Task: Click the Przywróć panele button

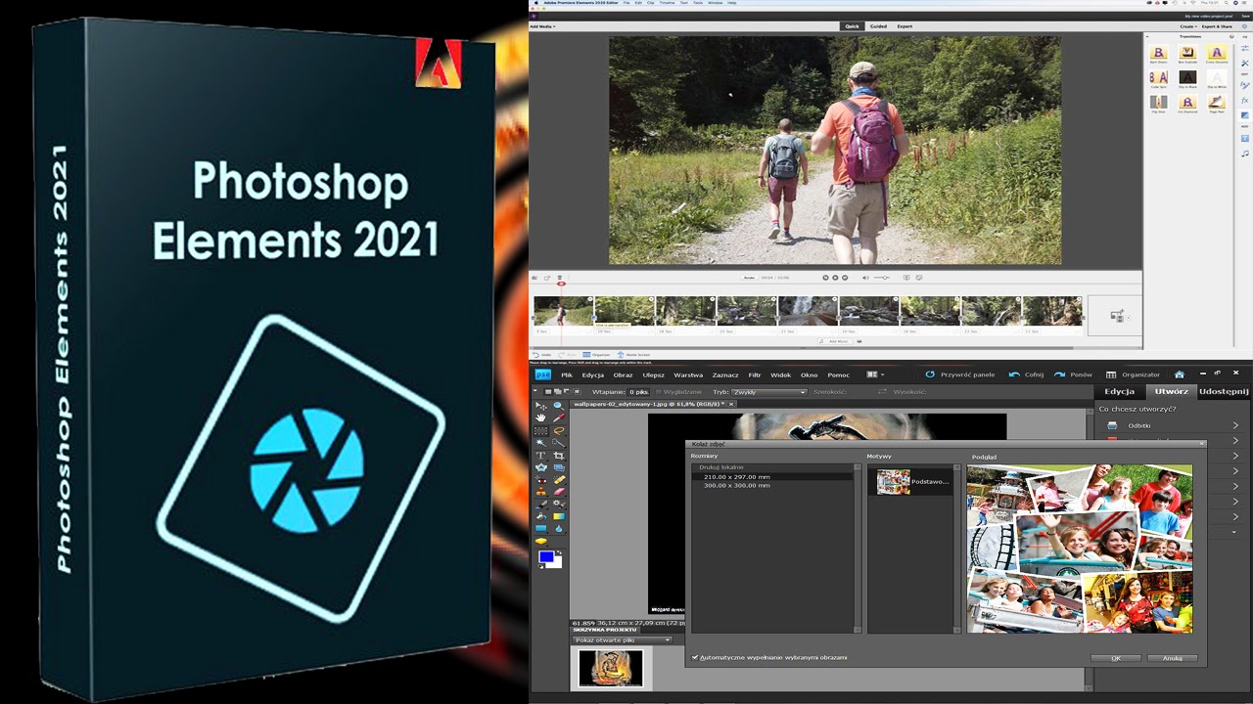Action: coord(959,374)
